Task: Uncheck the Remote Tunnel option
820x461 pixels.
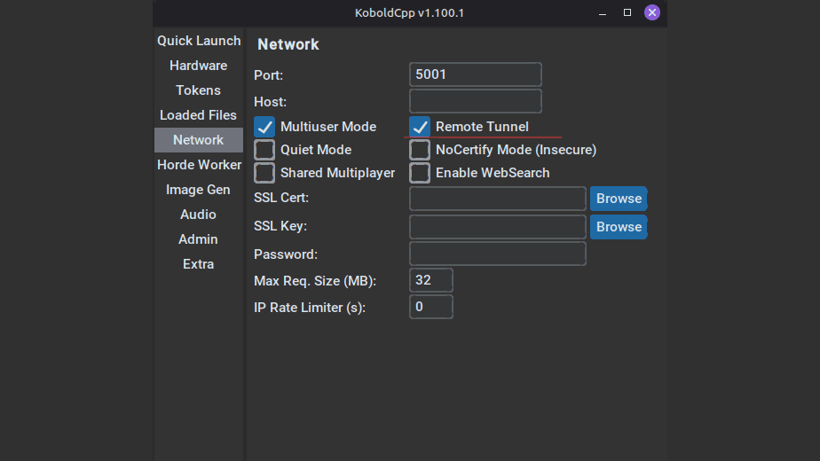Action: coord(421,127)
